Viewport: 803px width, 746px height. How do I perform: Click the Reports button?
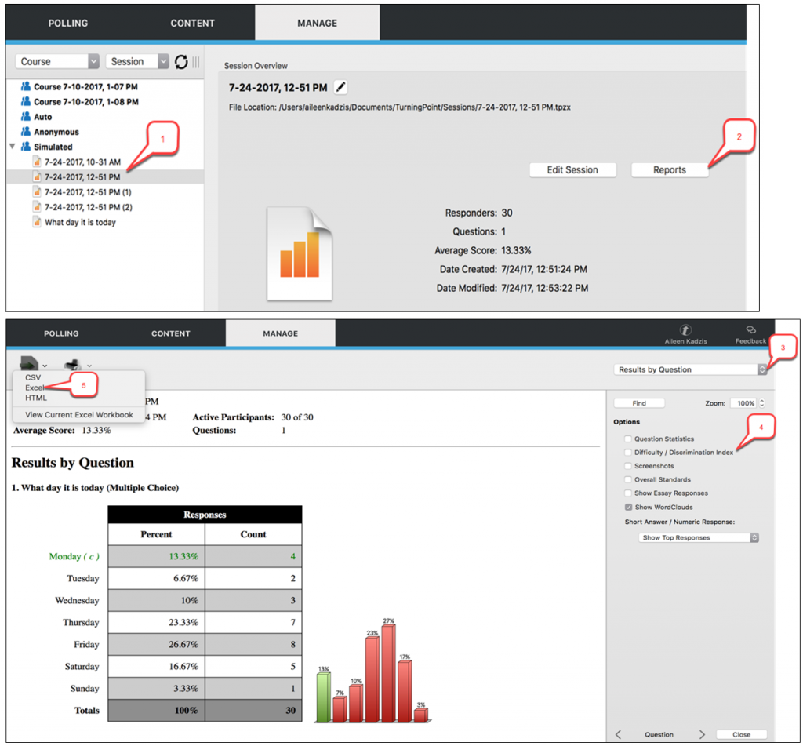(x=669, y=170)
